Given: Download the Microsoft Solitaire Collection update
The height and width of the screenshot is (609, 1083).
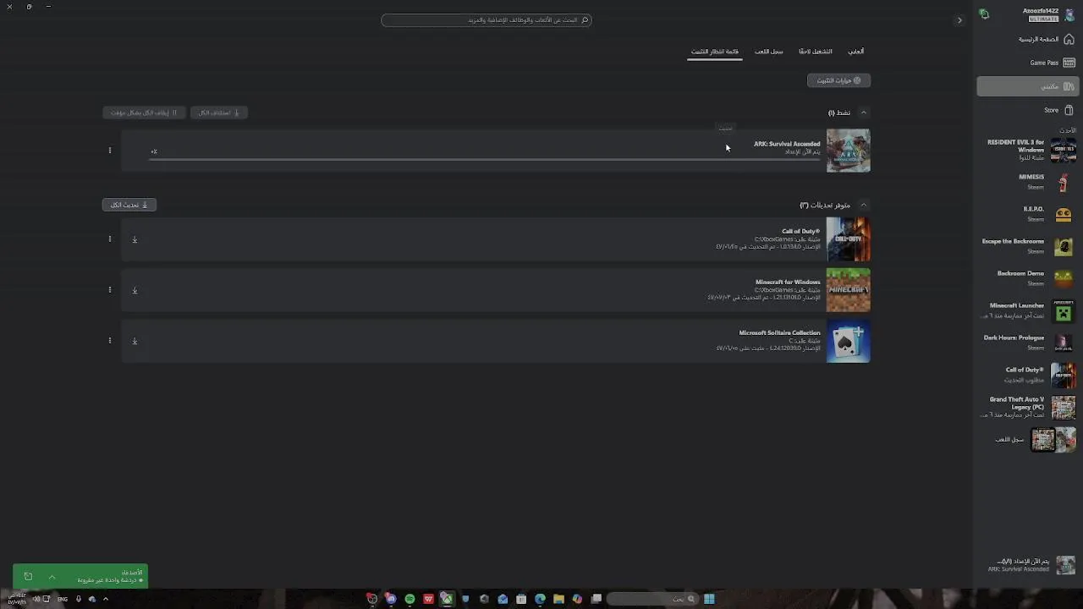Looking at the screenshot, I should (x=135, y=341).
